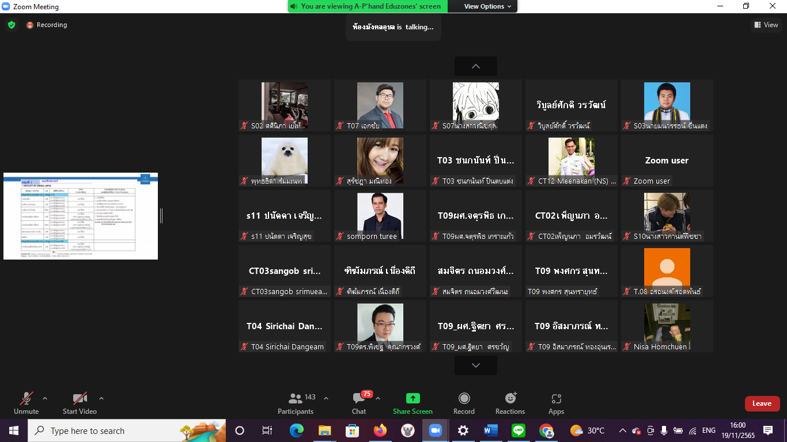The height and width of the screenshot is (442, 787).
Task: Click the Share Screen icon
Action: (x=413, y=402)
